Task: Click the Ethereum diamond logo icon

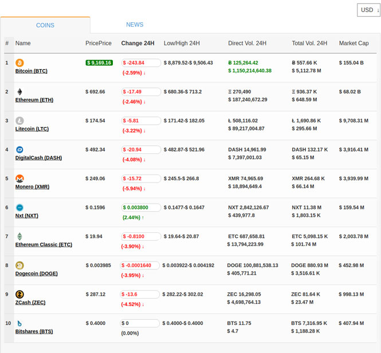Action: tap(19, 92)
